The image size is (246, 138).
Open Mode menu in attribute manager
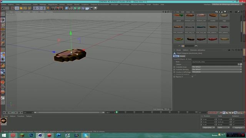point(178,50)
